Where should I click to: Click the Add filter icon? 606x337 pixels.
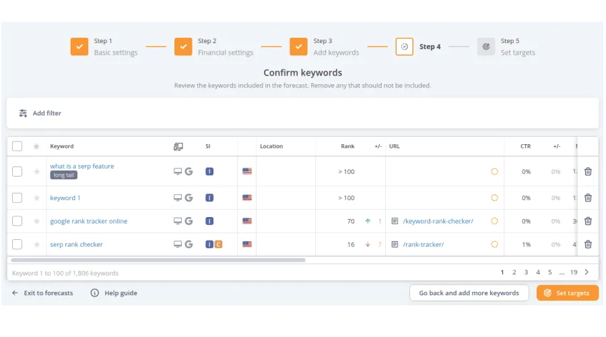(x=23, y=113)
